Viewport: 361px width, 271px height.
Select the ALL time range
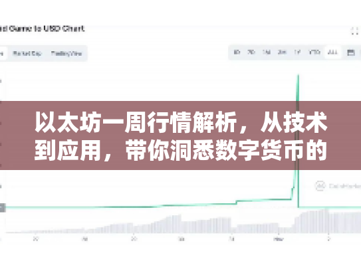[332, 52]
